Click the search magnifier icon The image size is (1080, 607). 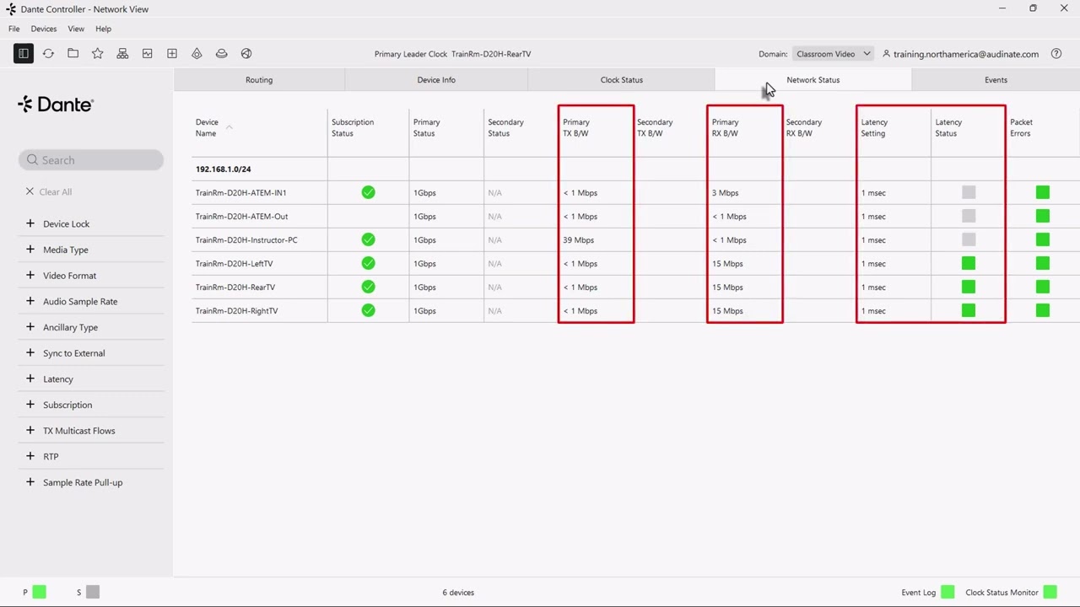[x=33, y=160]
